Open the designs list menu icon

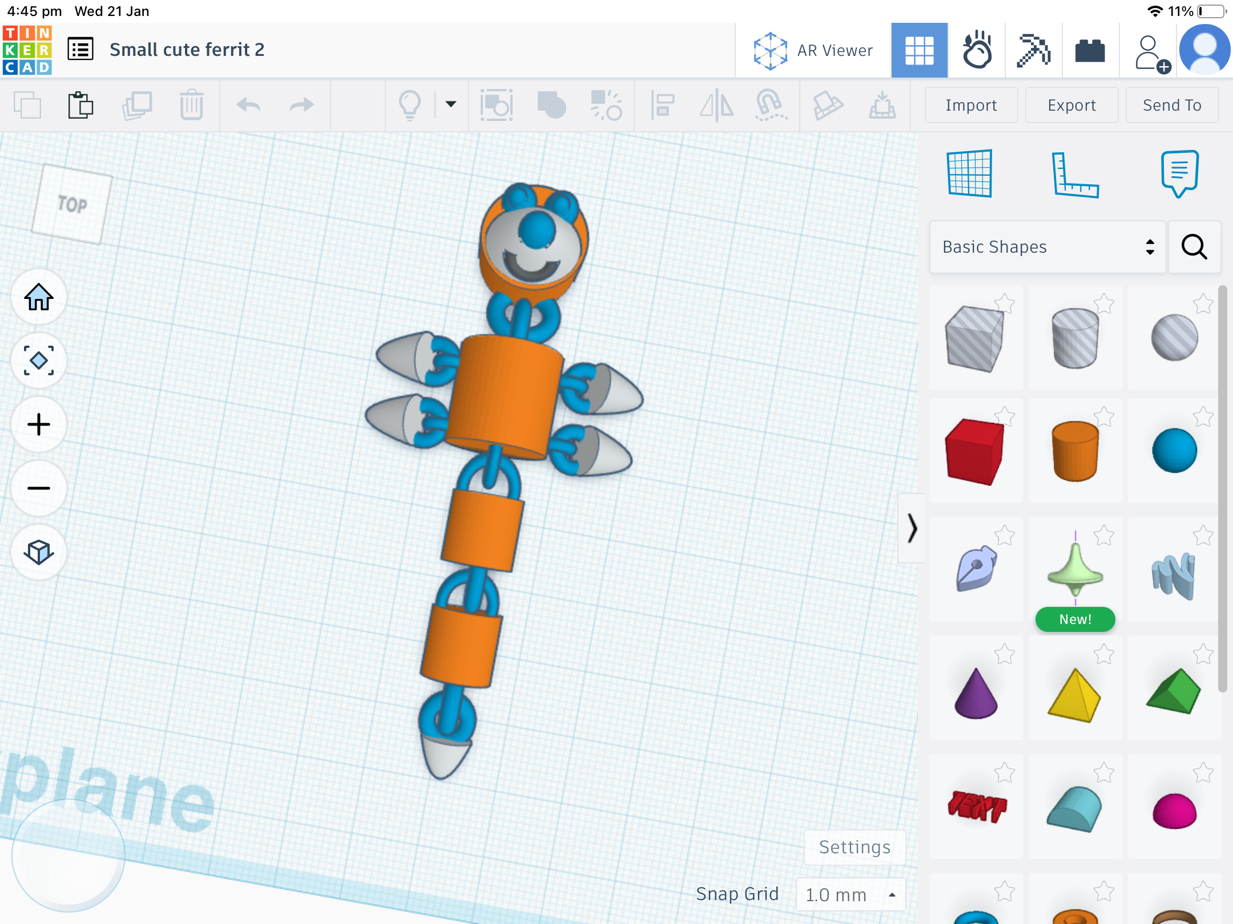80,50
